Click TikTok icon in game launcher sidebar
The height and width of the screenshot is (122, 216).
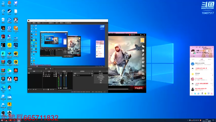143,54
